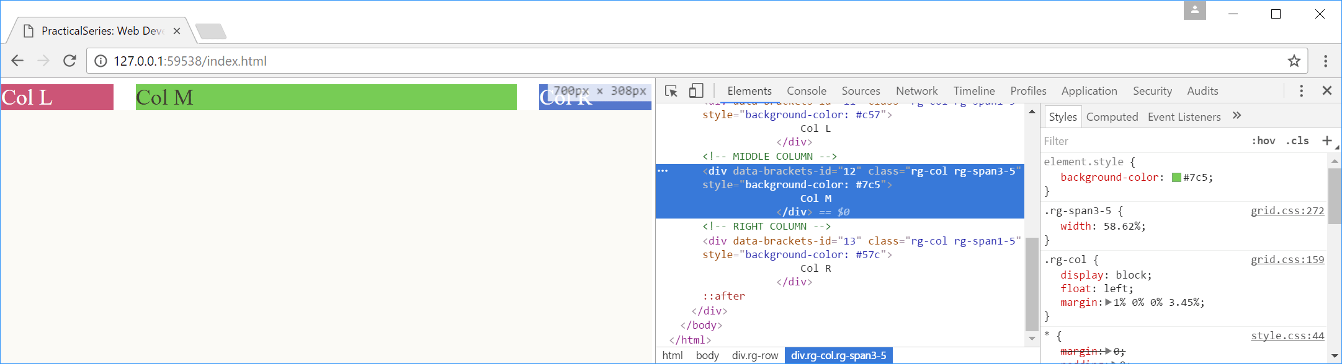Viewport: 1342px width, 364px height.
Task: Open the green #7c5 color swatch
Action: 1176,178
